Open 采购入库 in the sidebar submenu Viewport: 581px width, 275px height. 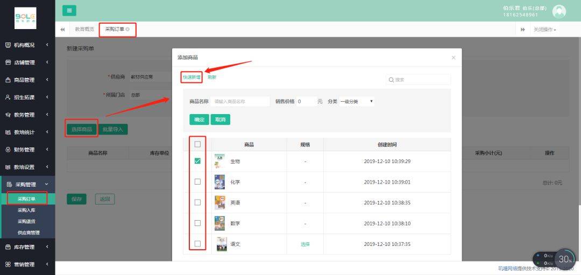[27, 210]
